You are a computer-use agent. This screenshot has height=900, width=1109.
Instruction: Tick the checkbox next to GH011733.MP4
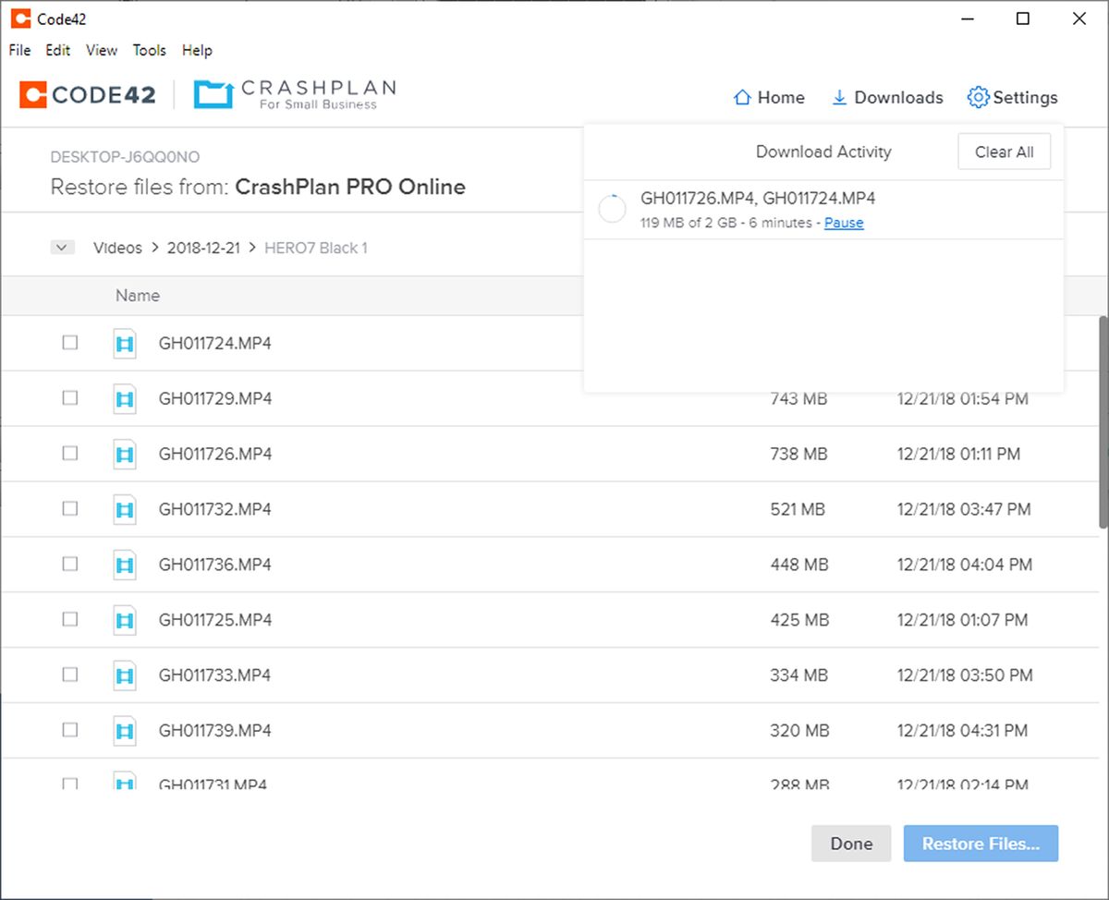click(69, 675)
